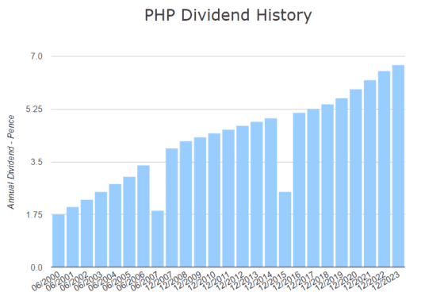Screen dimensions: 421x296
Task: Select the short 12/2015 dividend bar
Action: [285, 229]
